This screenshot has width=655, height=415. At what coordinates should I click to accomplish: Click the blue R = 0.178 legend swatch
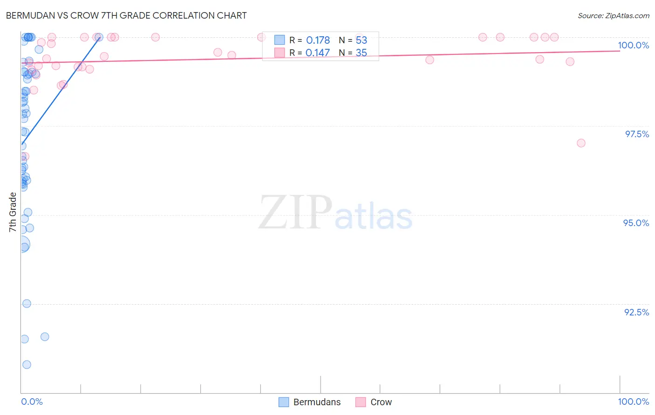click(x=280, y=40)
